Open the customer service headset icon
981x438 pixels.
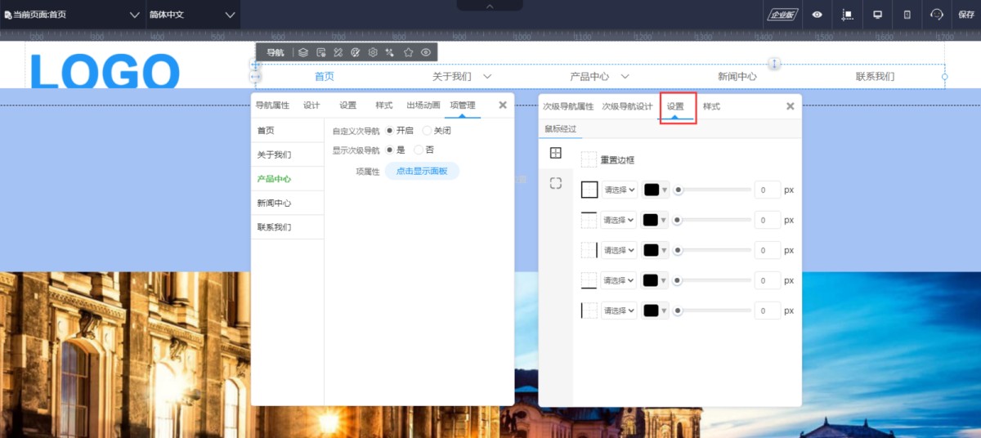coord(937,15)
